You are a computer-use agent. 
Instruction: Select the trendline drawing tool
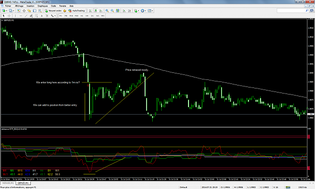[x=26, y=16]
